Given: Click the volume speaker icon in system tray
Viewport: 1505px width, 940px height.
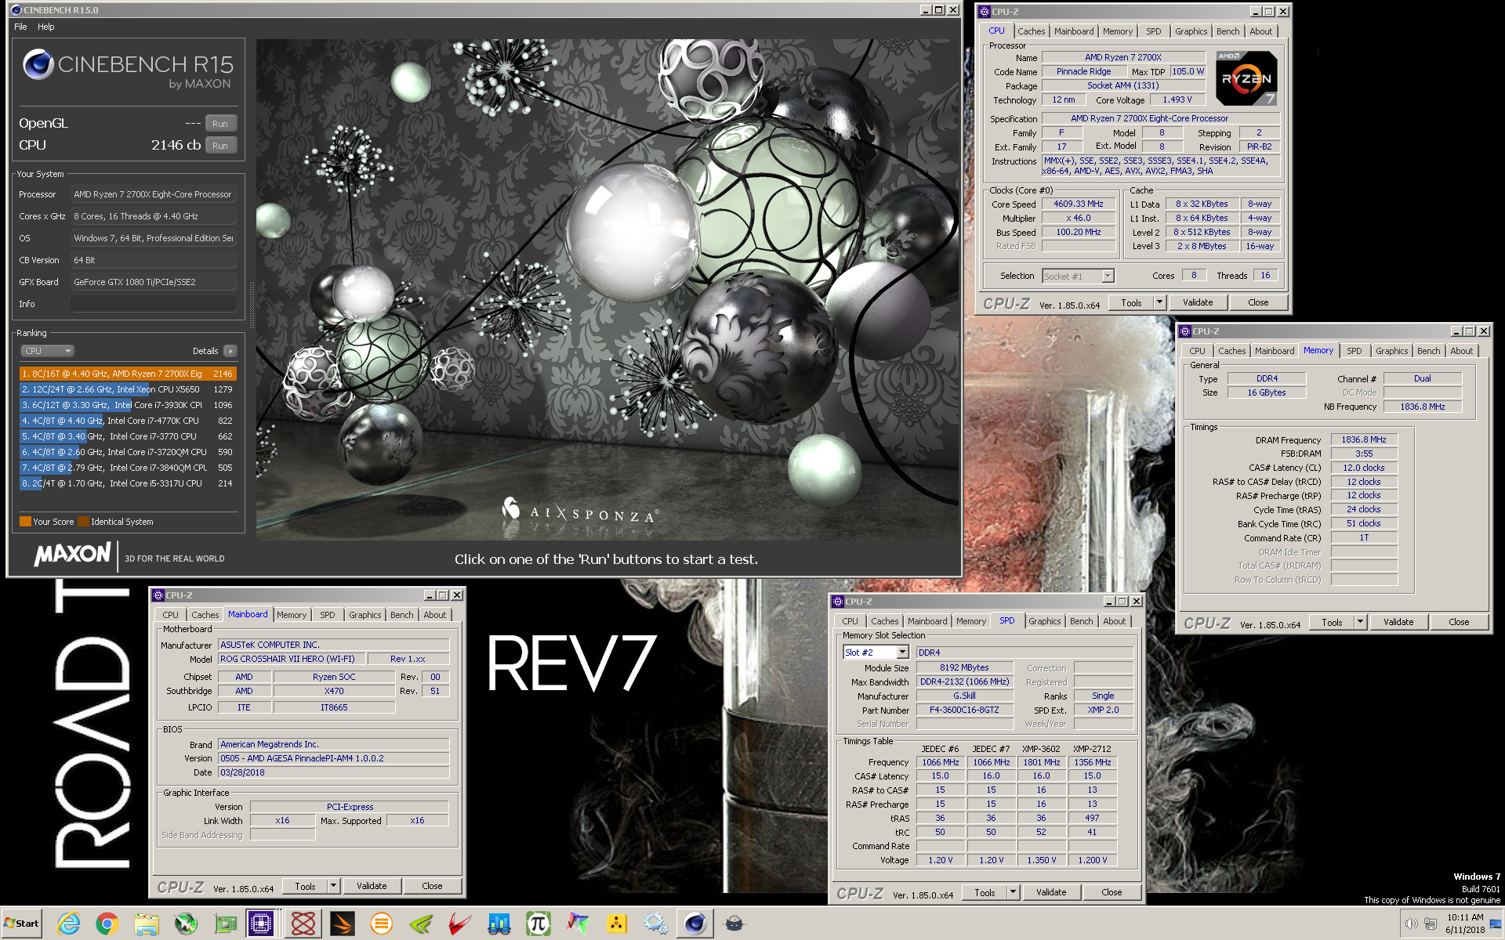Looking at the screenshot, I should pos(1410,924).
